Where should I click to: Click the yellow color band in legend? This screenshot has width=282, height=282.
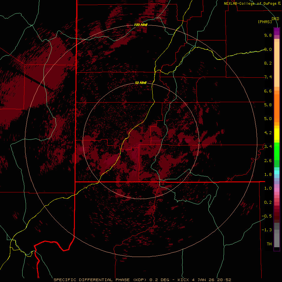point(277,134)
